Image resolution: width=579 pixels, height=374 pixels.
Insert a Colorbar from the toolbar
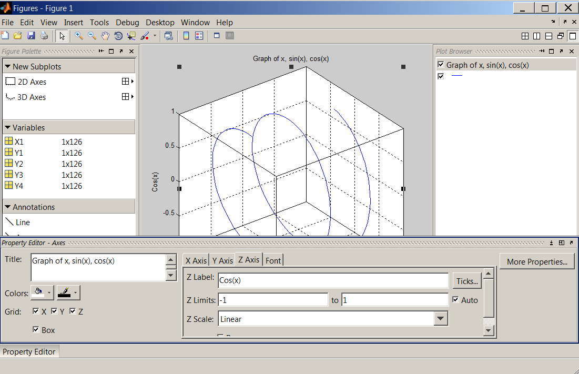(186, 36)
